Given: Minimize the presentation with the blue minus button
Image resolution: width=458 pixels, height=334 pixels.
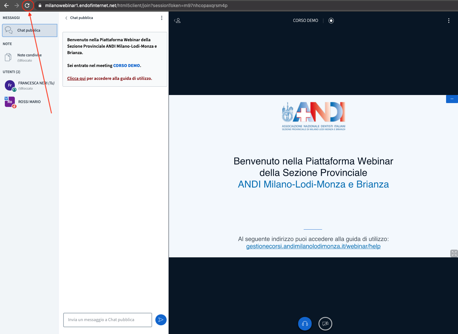Looking at the screenshot, I should 452,99.
